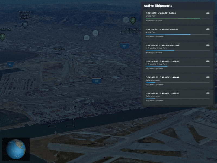Click Seller's Location under VND-86612-34242
This screenshot has width=217, height=163.
[153, 96]
